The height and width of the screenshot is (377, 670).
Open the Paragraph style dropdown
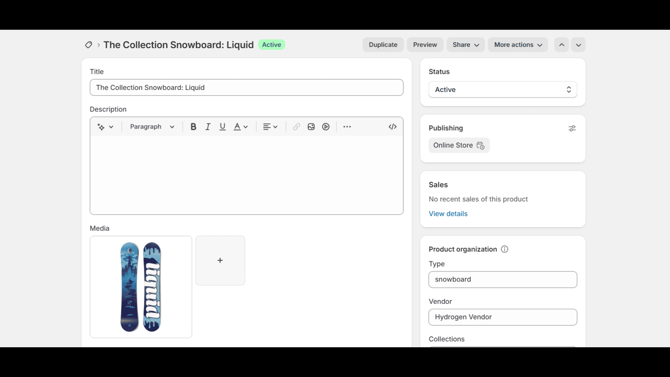(152, 126)
